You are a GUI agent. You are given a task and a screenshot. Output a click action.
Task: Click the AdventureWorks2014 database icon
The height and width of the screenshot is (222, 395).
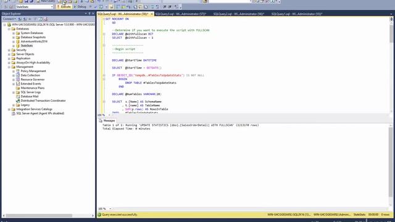[x=18, y=41]
